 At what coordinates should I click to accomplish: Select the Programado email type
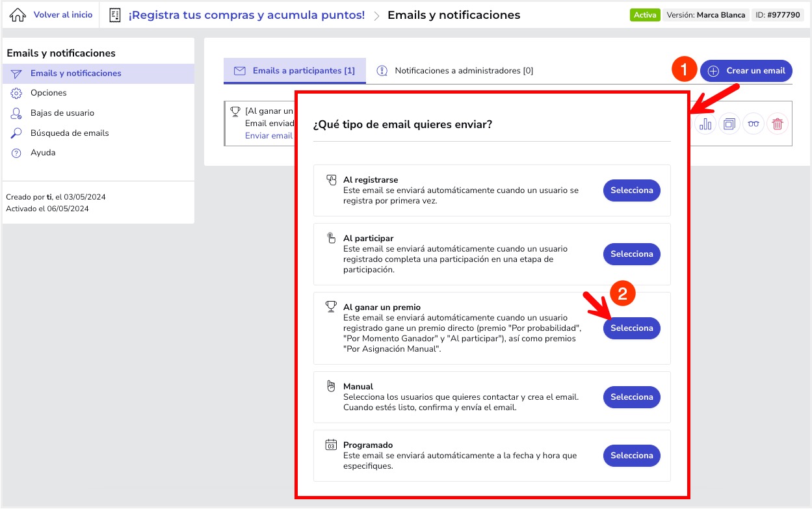631,456
